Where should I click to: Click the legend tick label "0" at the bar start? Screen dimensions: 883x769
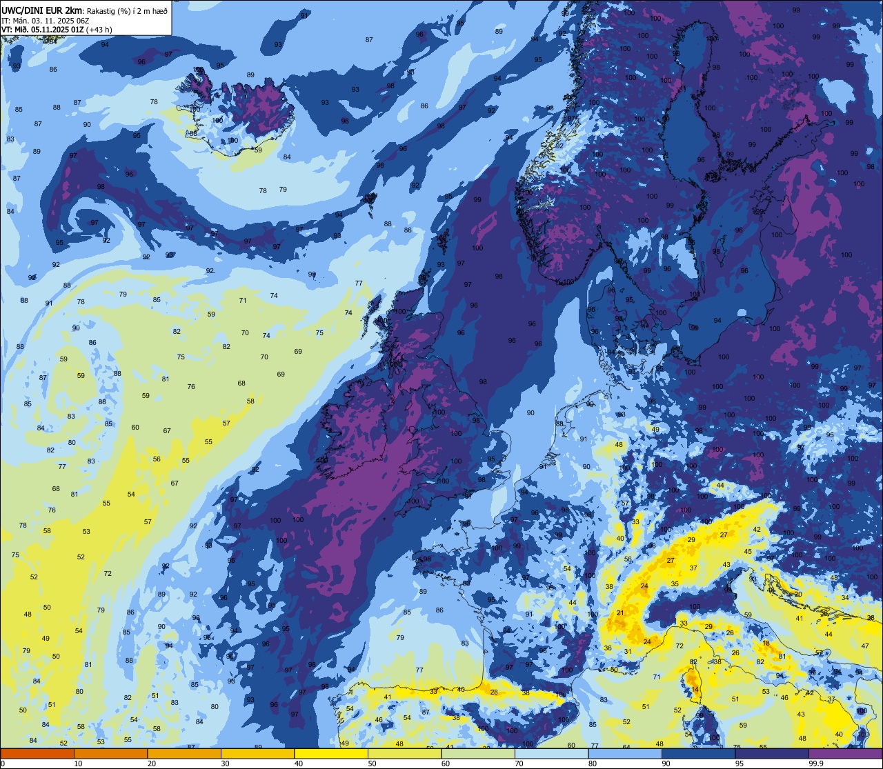click(3, 763)
